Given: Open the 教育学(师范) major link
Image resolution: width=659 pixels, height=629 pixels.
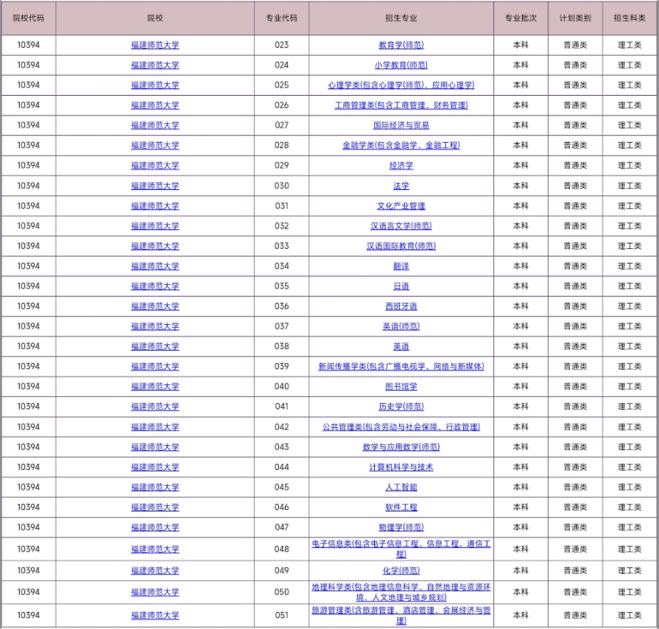Looking at the screenshot, I should click(x=401, y=45).
